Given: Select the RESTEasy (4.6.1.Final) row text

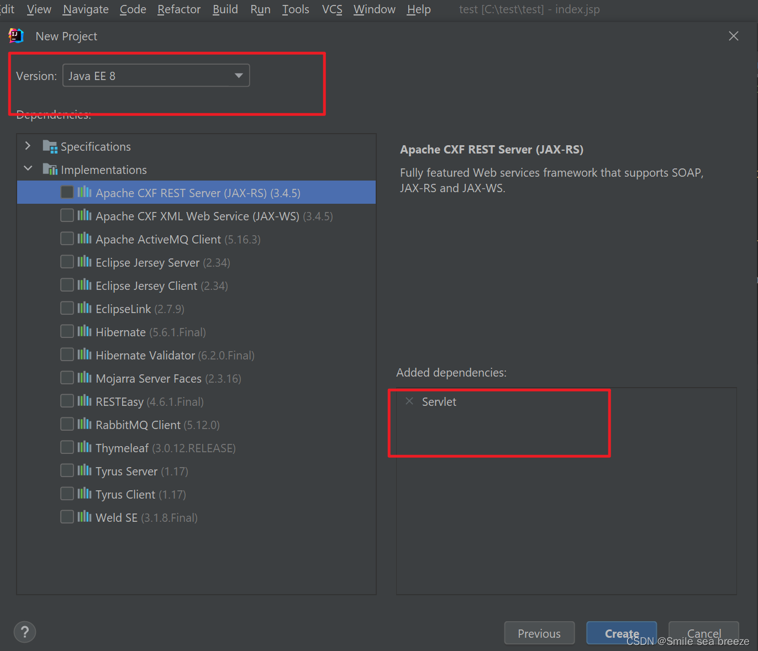Looking at the screenshot, I should 150,402.
